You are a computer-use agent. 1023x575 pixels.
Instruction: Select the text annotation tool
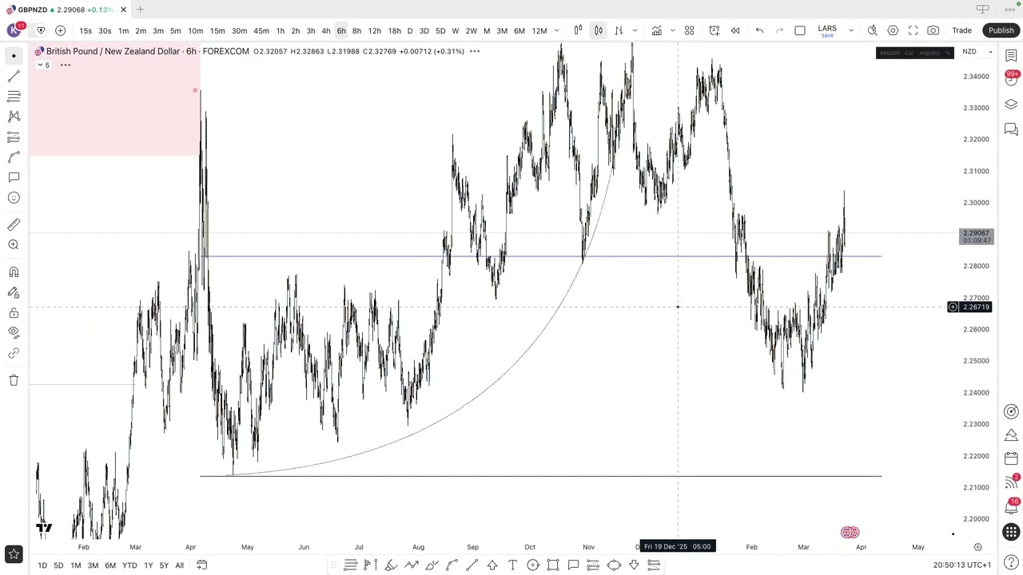point(14,177)
